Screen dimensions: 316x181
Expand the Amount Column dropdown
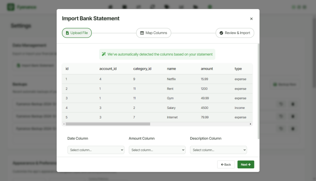tap(157, 150)
